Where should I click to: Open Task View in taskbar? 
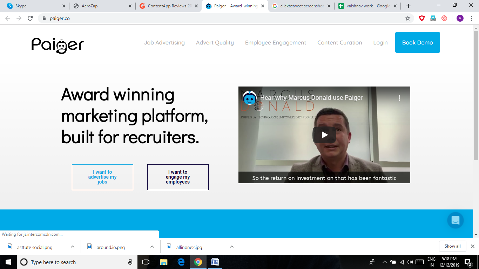146,262
